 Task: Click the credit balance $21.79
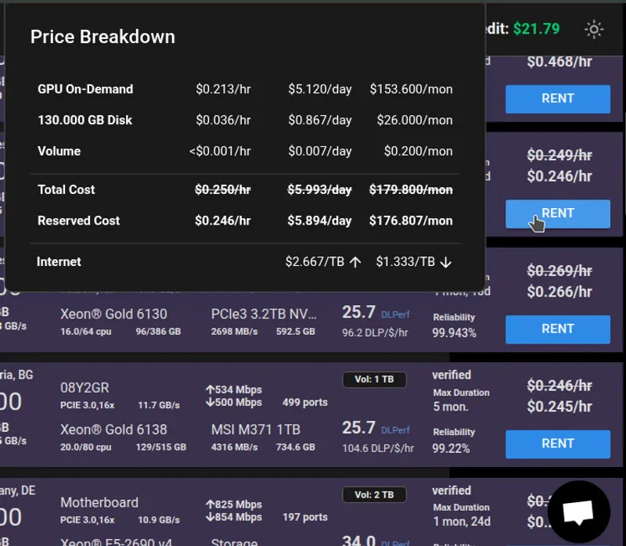pyautogui.click(x=536, y=29)
